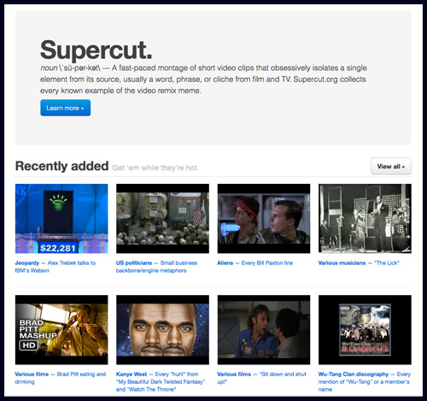The height and width of the screenshot is (401, 427).
Task: Open the Brad Pitt Mashup thumbnail
Action: (x=61, y=330)
